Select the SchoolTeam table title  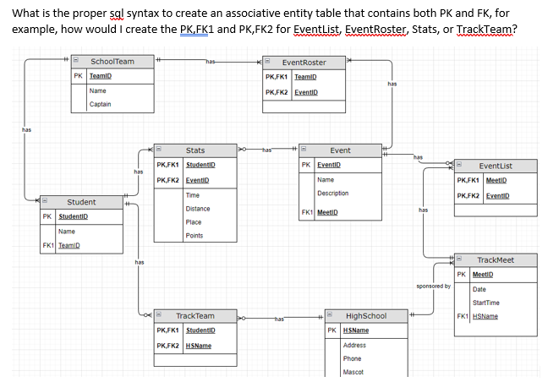coord(112,62)
